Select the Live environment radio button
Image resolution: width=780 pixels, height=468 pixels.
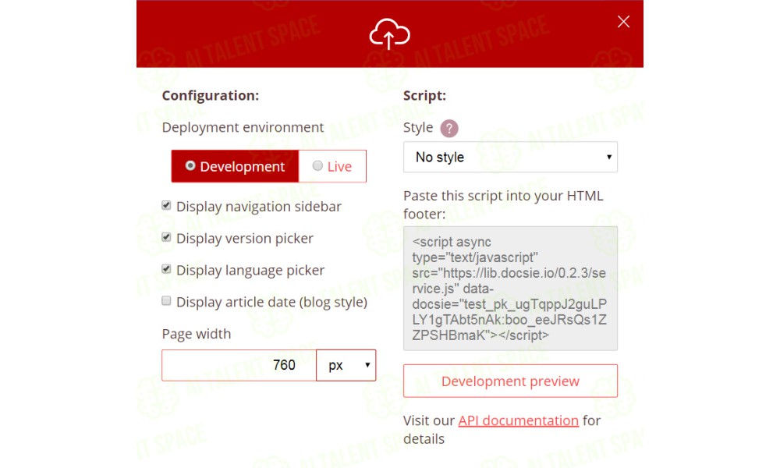click(x=317, y=165)
